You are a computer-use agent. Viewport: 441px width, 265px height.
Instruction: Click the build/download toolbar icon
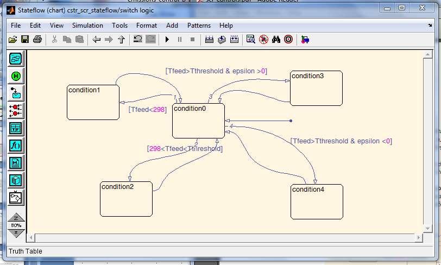point(222,40)
